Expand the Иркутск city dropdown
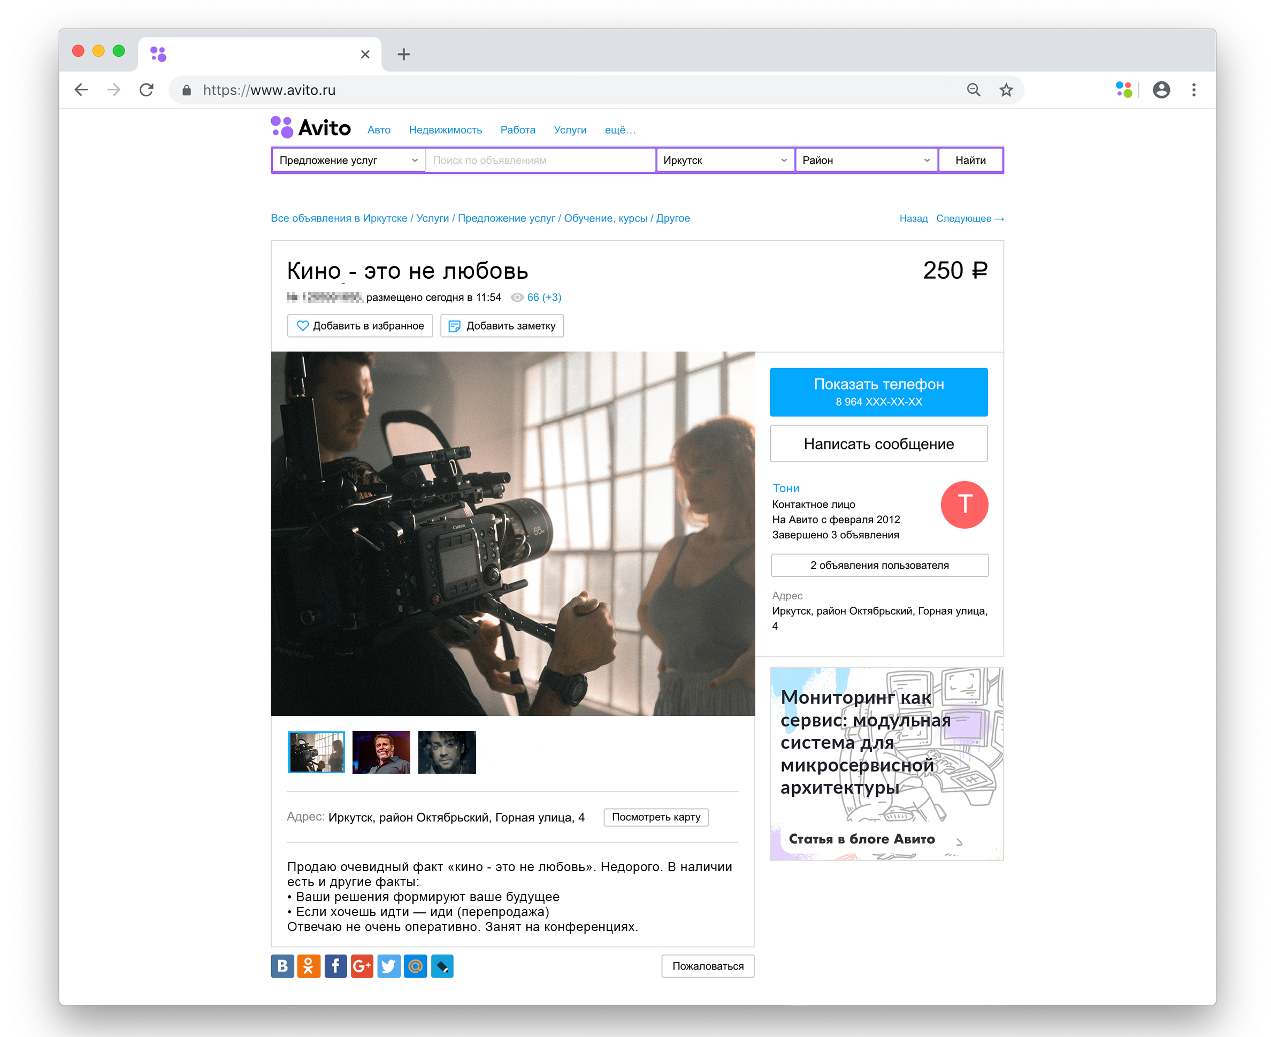The height and width of the screenshot is (1037, 1271). [x=724, y=160]
